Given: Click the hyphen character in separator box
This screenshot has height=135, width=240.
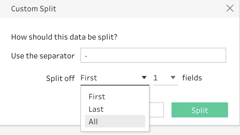Looking at the screenshot, I should coord(86,56).
